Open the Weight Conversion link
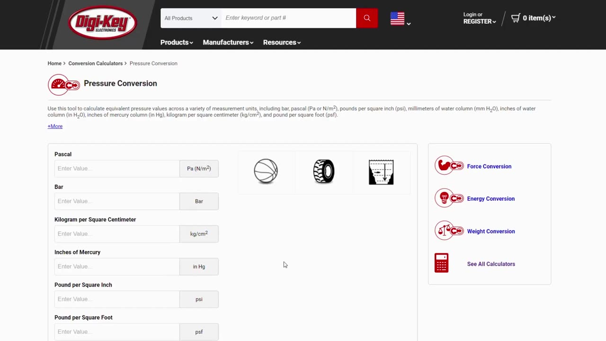606x341 pixels. (x=490, y=231)
